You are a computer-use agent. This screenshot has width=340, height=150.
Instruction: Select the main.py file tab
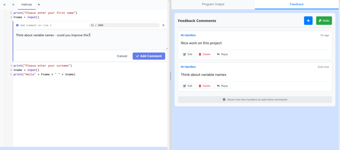point(27,5)
